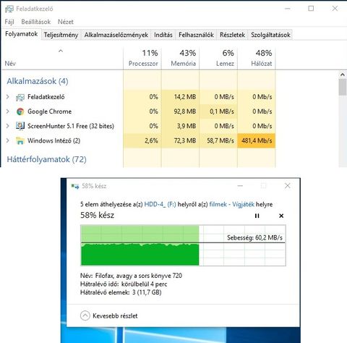Close the Feladatkezelő window
The width and height of the screenshot is (347, 343).
335,9
